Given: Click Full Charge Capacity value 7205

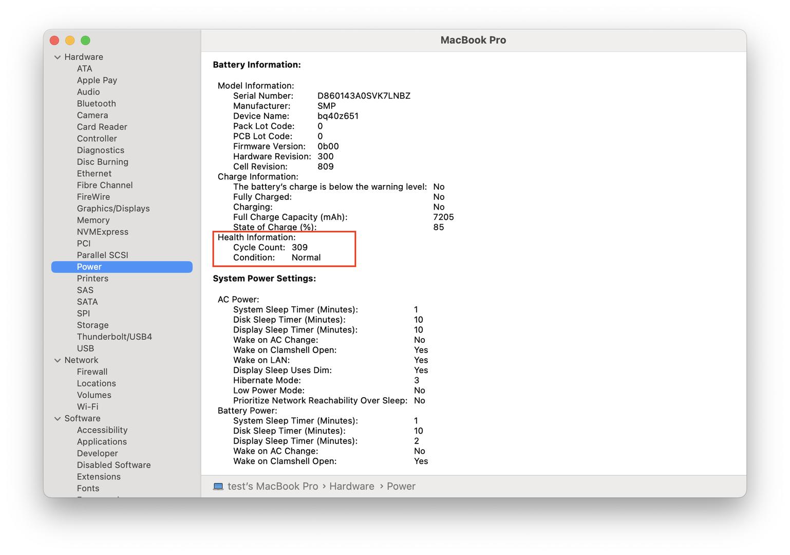Looking at the screenshot, I should point(443,217).
